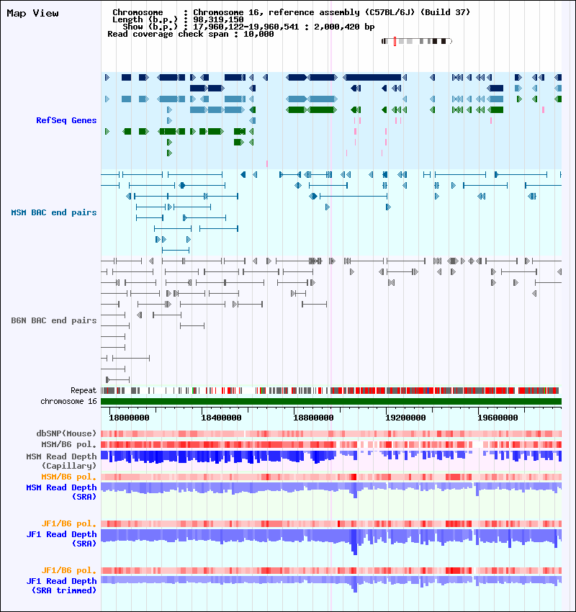Click the 18400000 ruler position
The image size is (576, 612).
[x=221, y=418]
